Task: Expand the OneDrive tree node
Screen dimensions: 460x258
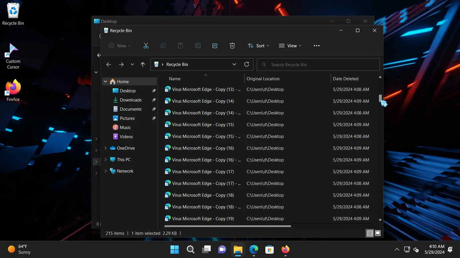Action: coord(106,148)
